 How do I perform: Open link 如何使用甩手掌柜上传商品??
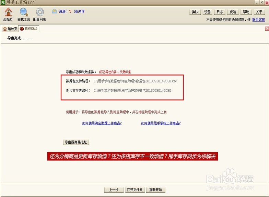161,123
